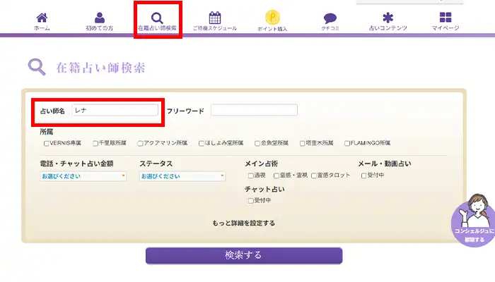Tick the アクアマリン所属 checkbox

tap(141, 142)
